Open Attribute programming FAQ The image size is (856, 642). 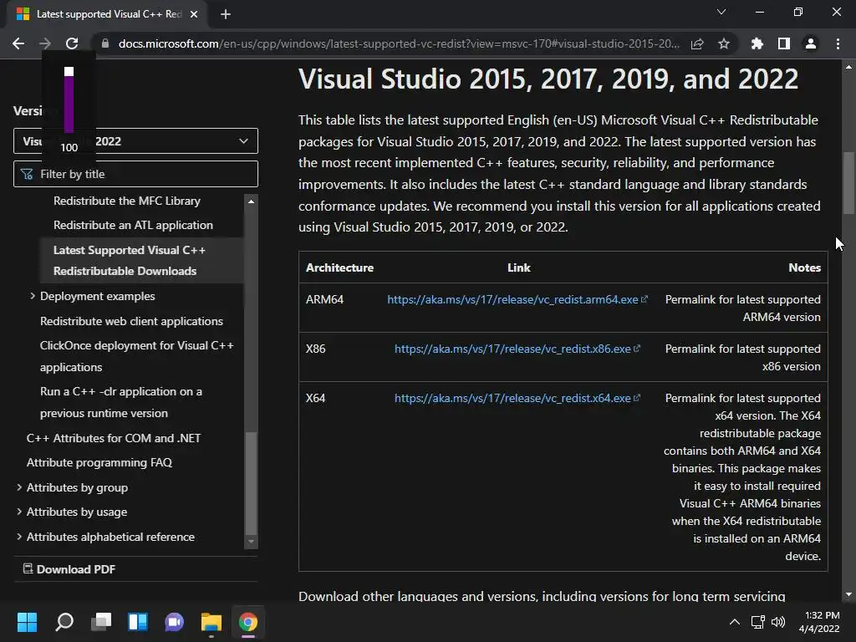click(x=99, y=462)
